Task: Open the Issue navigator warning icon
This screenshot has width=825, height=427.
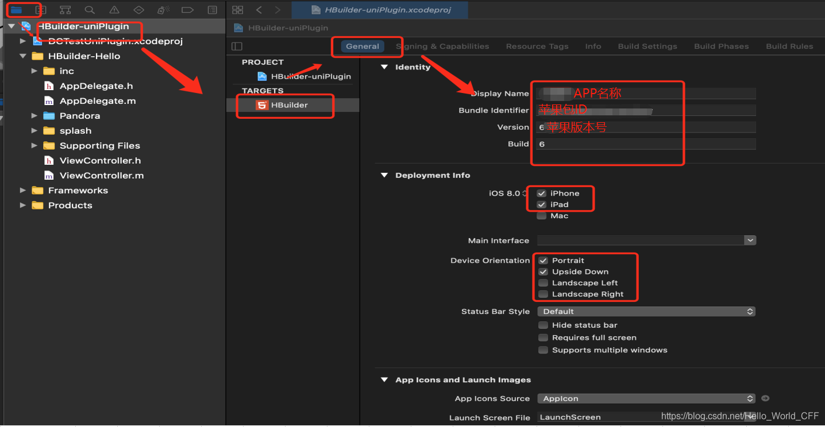Action: [114, 10]
